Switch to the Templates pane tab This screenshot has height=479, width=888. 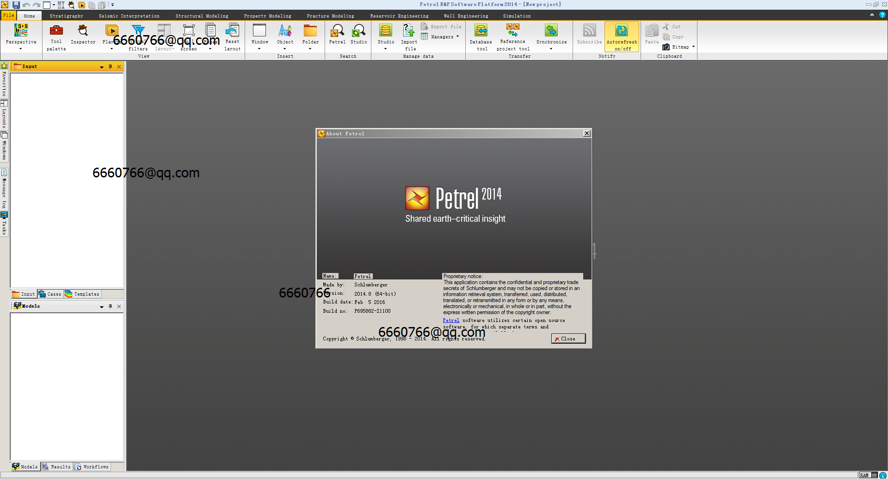[82, 294]
